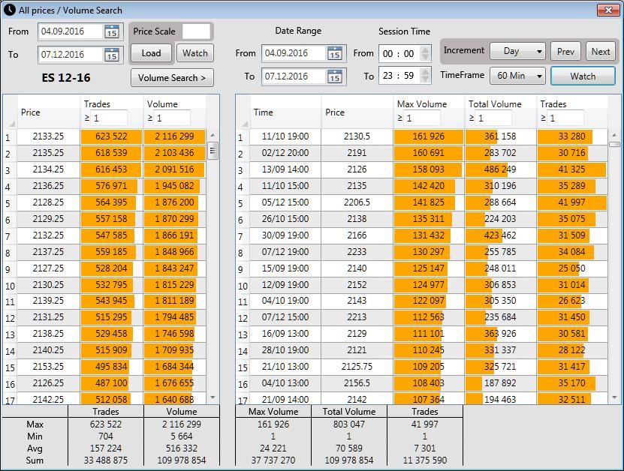Click the corner triangle of the right time table
This screenshot has width=624, height=471.
click(x=243, y=124)
